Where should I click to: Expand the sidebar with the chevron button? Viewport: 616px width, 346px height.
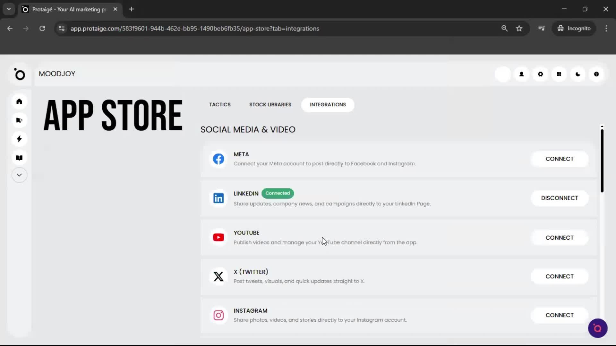19,175
